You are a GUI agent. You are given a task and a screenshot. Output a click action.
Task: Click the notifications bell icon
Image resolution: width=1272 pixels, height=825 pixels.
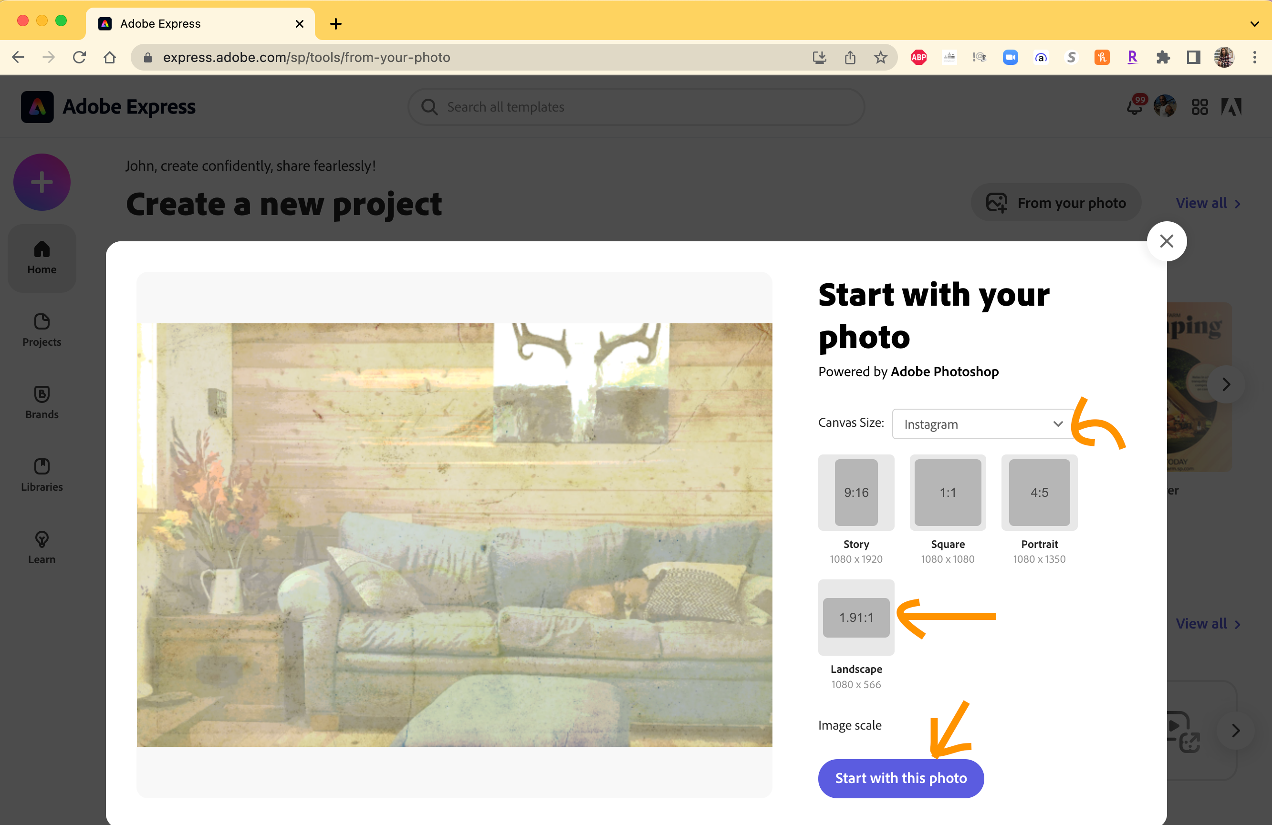(x=1134, y=106)
